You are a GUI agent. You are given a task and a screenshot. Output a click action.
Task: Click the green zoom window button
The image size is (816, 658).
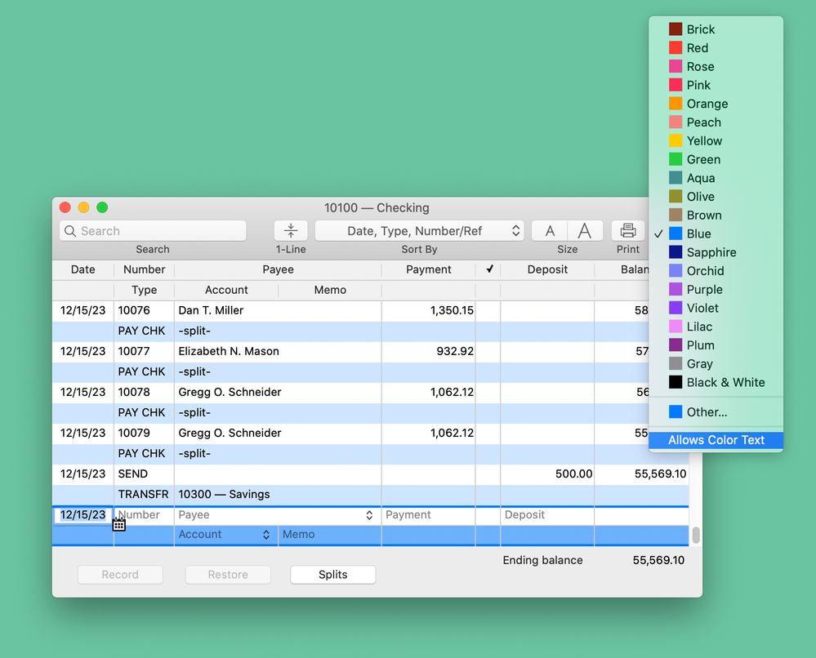click(102, 207)
